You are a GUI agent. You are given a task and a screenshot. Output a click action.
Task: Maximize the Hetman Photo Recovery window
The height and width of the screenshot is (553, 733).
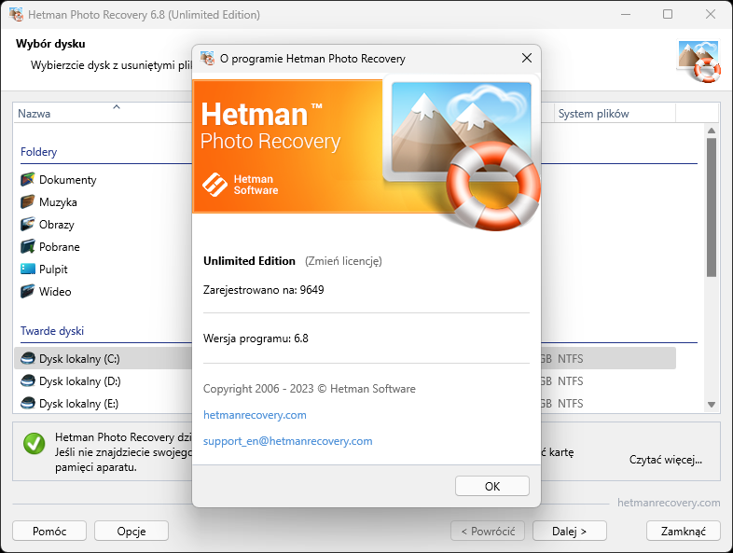click(668, 14)
